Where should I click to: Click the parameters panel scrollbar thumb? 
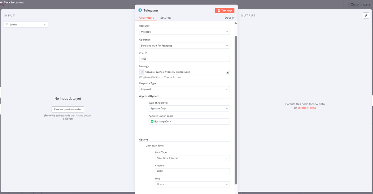point(236,110)
